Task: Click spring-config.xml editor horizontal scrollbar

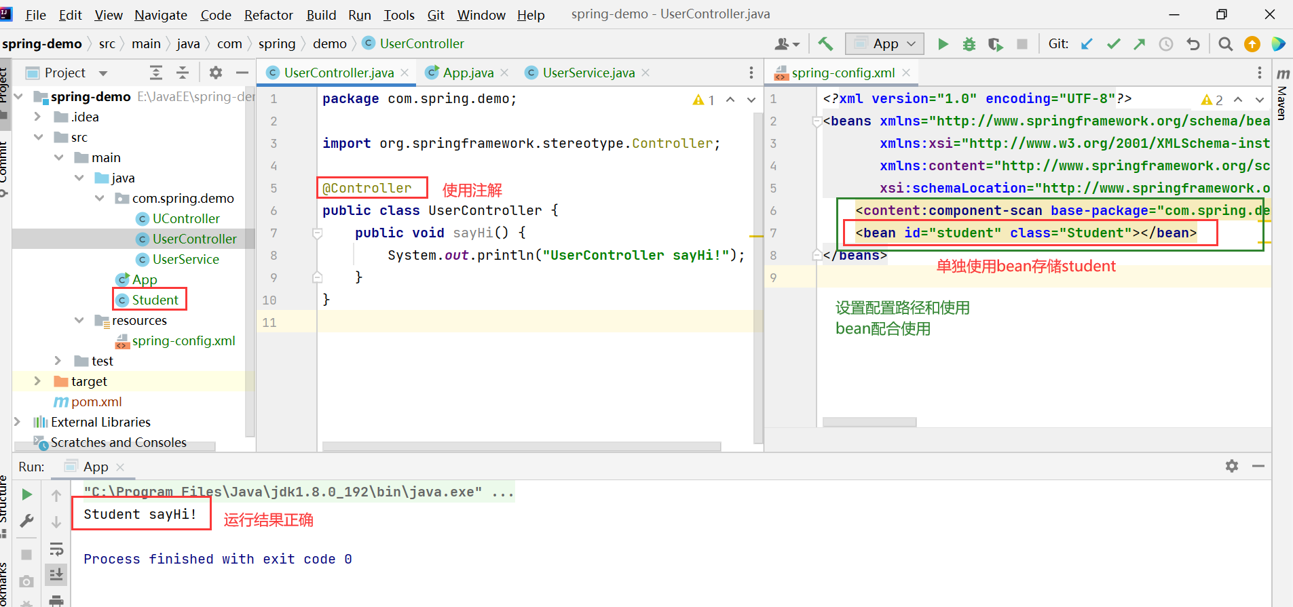Action: (869, 422)
